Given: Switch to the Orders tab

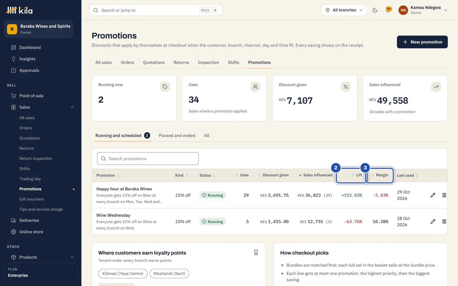Looking at the screenshot, I should [x=128, y=63].
